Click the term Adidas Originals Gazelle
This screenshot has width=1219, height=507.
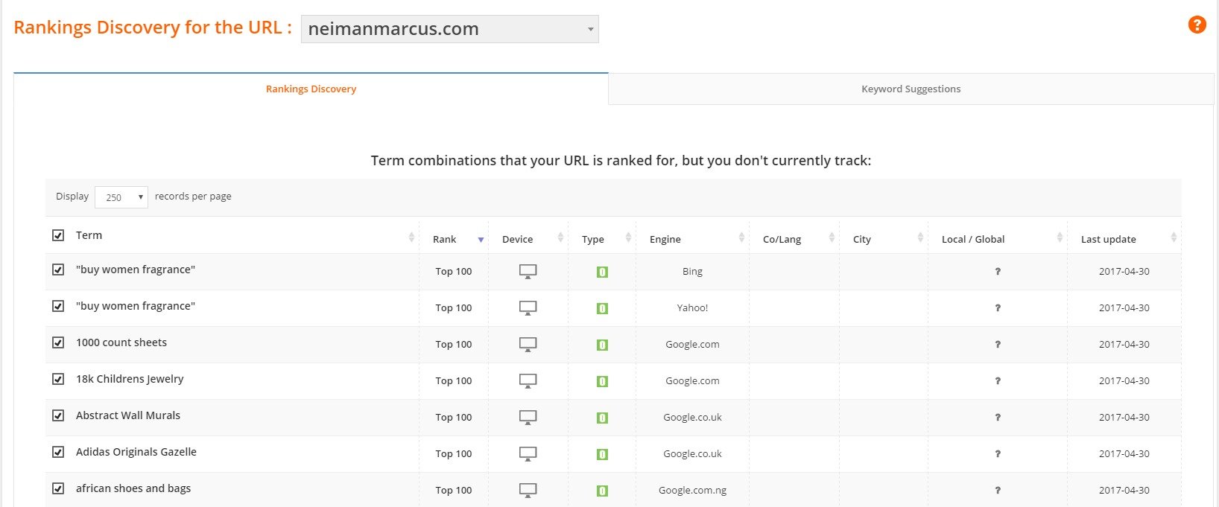(136, 452)
